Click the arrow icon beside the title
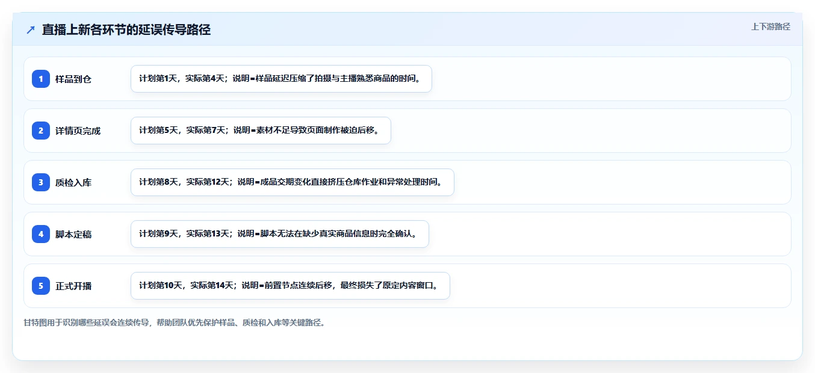815x373 pixels. coord(31,29)
